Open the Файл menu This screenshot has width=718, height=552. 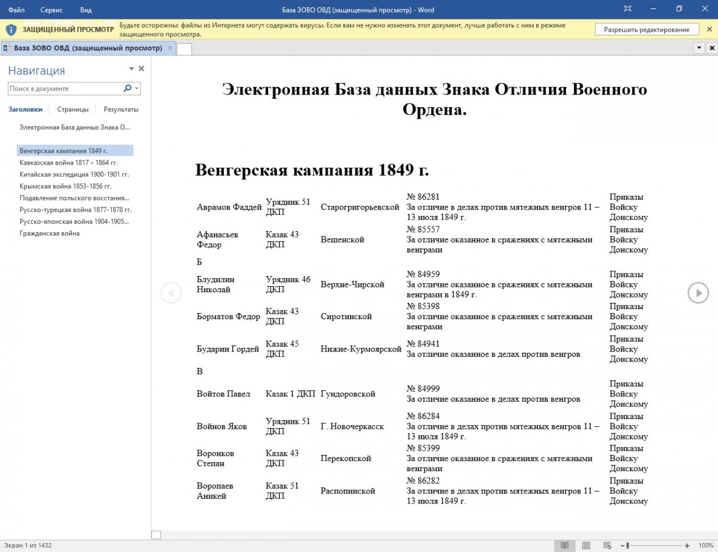pyautogui.click(x=17, y=10)
